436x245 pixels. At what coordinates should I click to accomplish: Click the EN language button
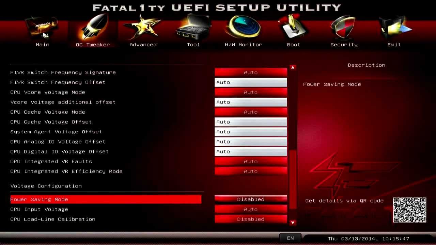coord(290,238)
